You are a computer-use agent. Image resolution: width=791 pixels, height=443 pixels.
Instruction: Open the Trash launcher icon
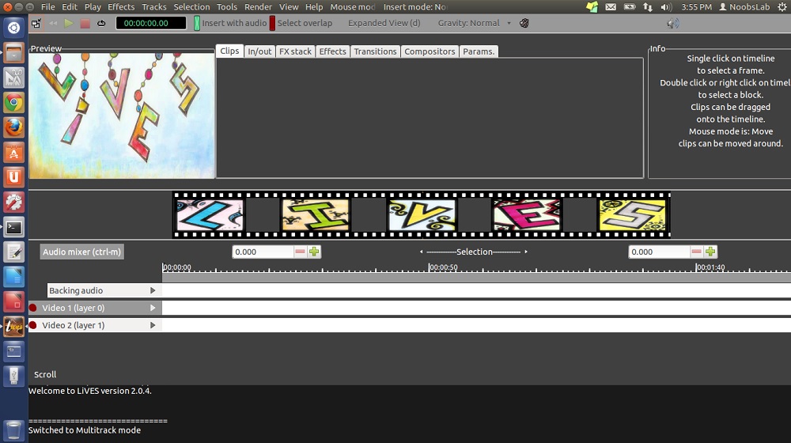(13, 430)
